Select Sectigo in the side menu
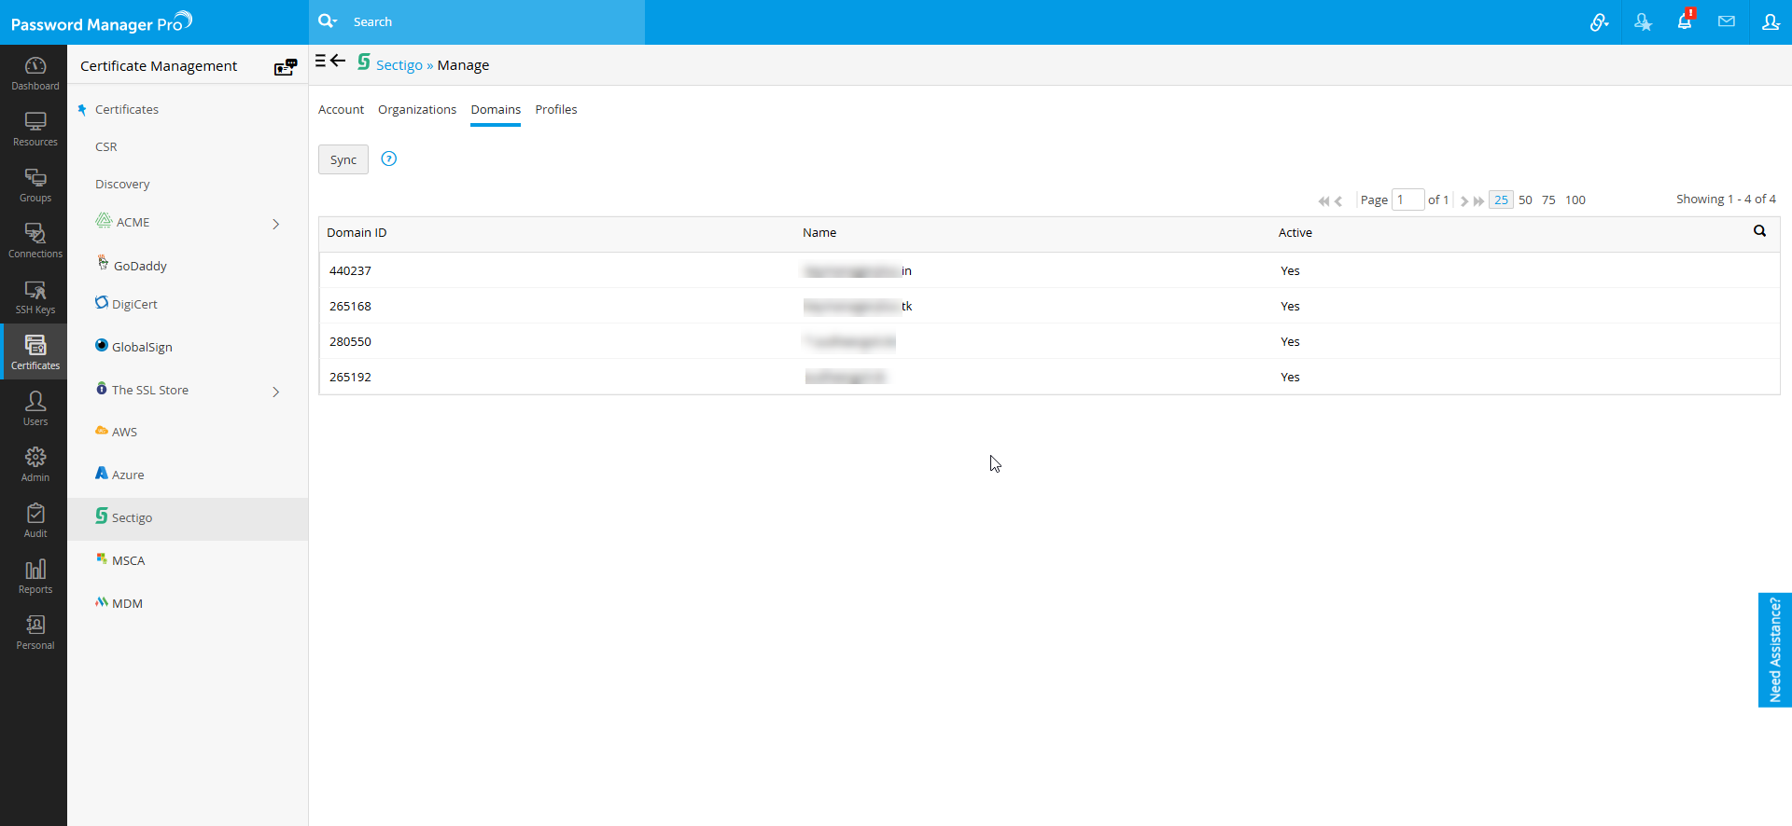Screen dimensions: 1792x826 pos(132,517)
